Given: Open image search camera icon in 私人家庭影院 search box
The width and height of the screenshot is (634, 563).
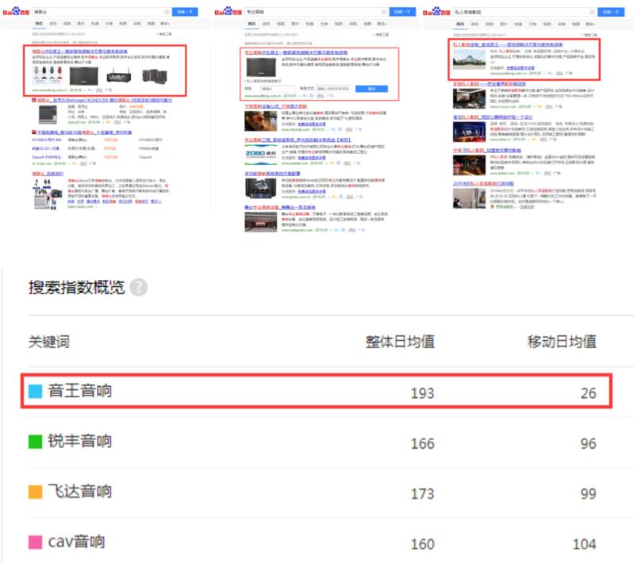Looking at the screenshot, I should [x=592, y=12].
